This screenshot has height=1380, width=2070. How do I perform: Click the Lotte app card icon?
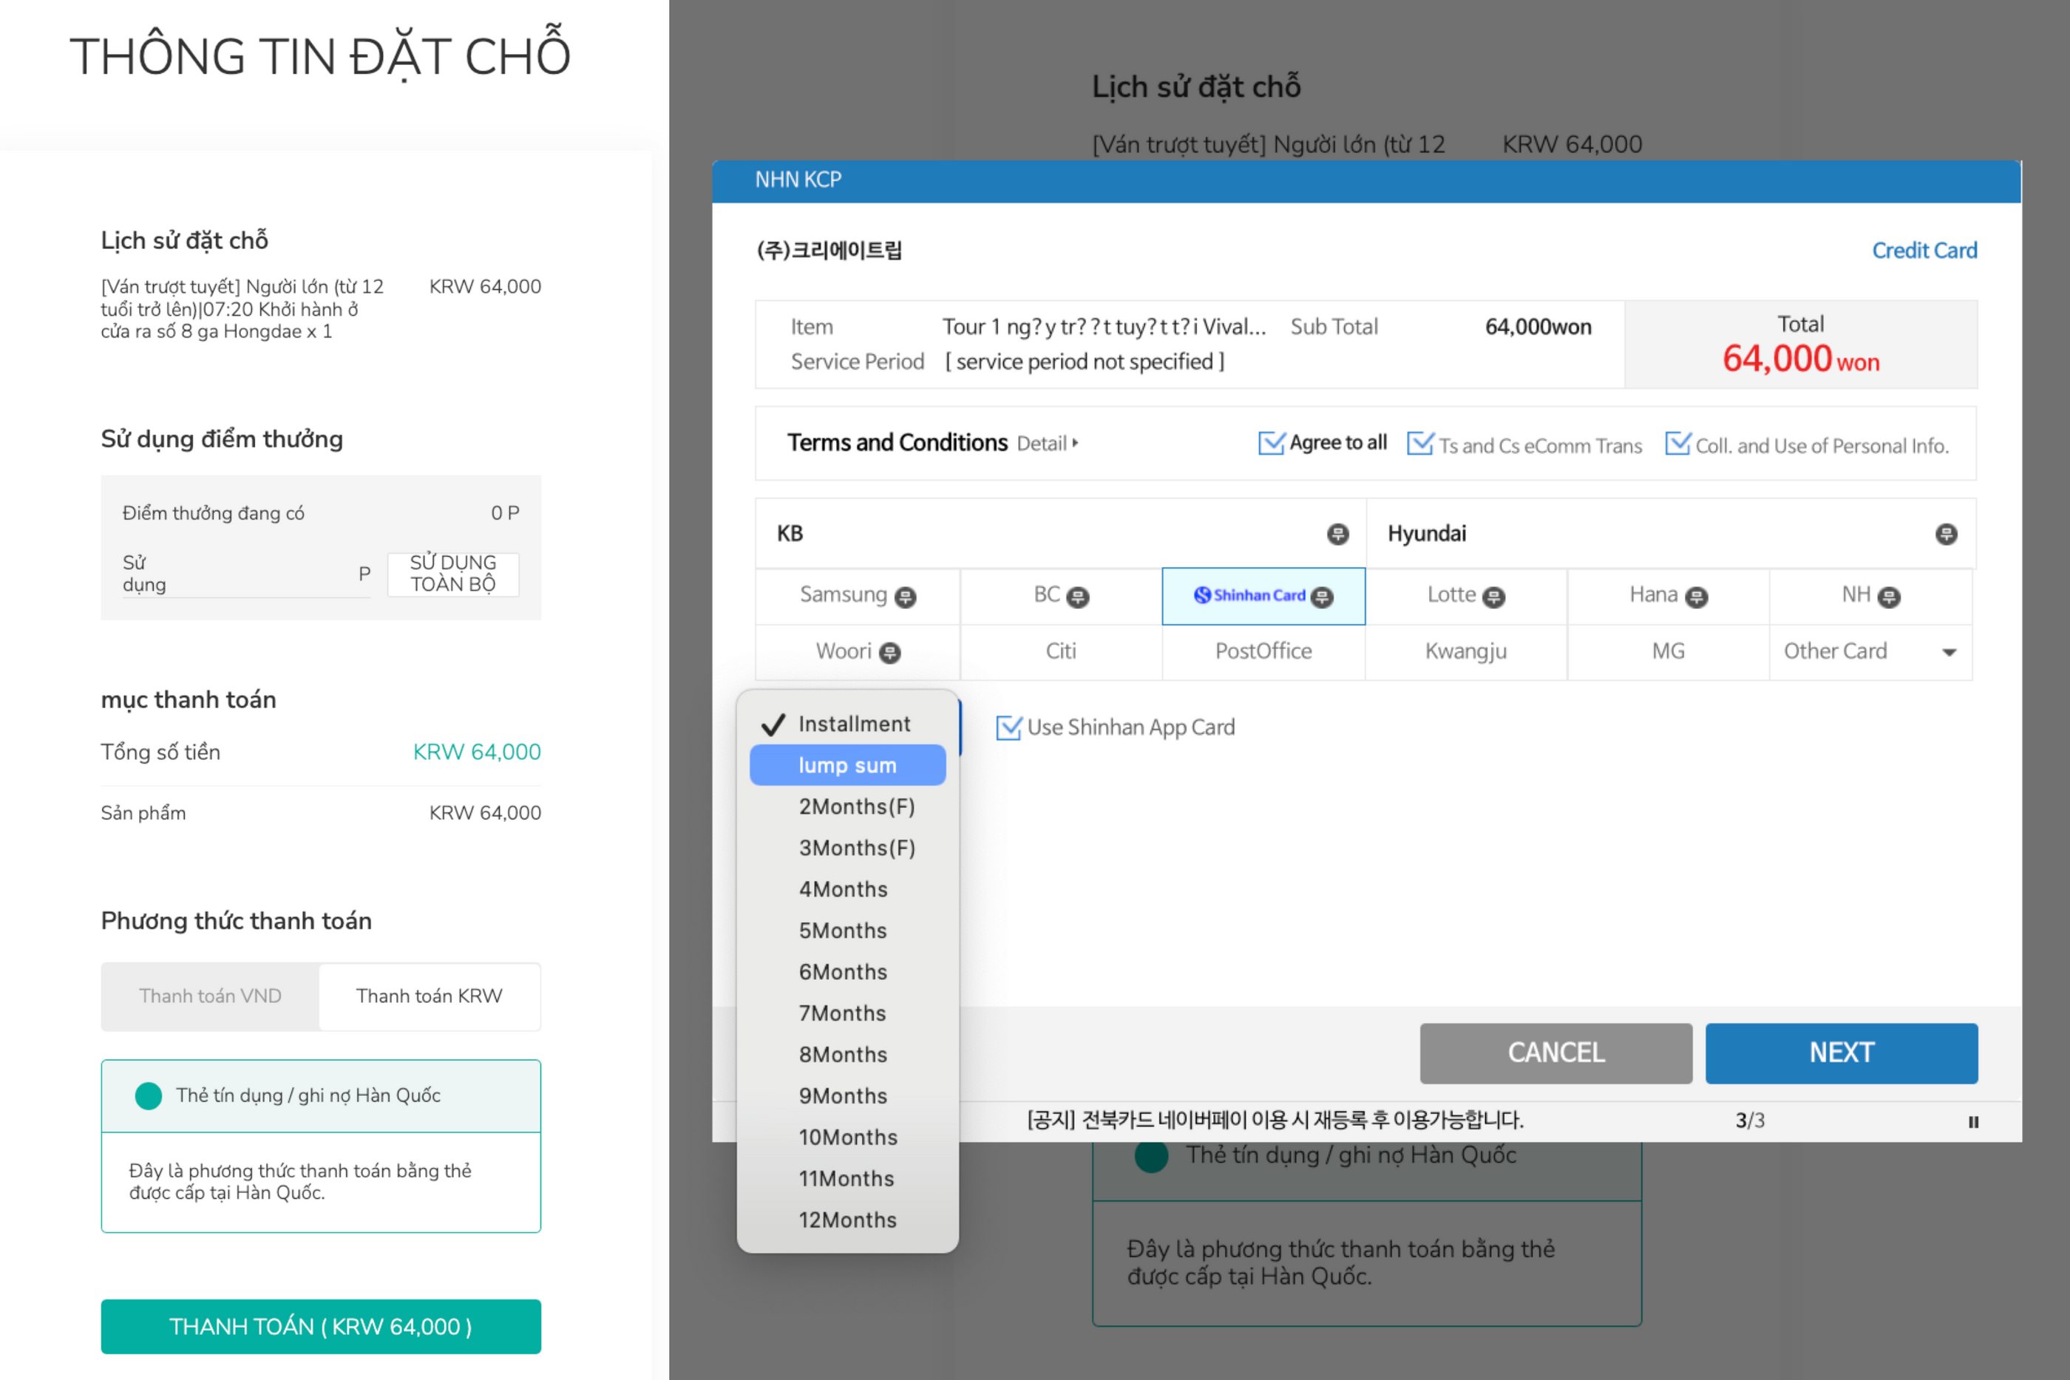pyautogui.click(x=1493, y=596)
